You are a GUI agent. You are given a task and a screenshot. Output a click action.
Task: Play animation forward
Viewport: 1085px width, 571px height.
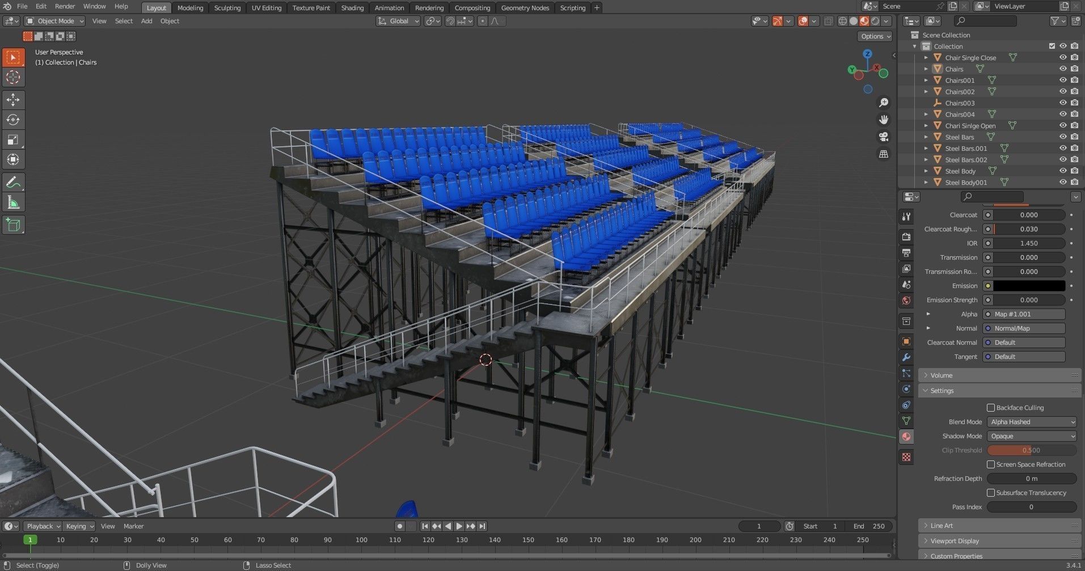click(459, 526)
